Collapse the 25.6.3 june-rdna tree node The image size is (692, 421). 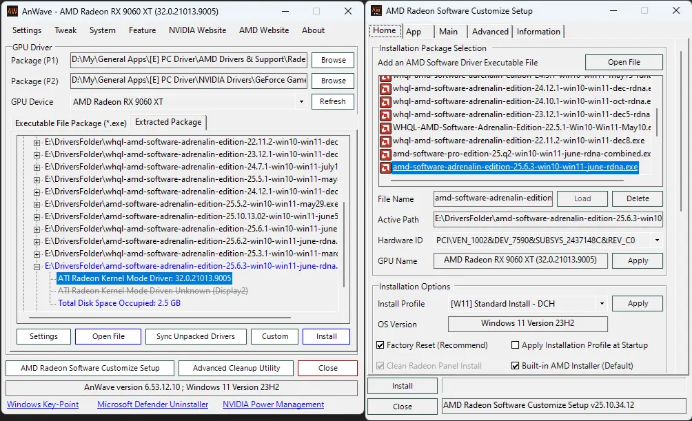point(37,267)
